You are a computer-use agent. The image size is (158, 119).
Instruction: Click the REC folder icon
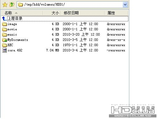pyautogui.click(x=5, y=45)
